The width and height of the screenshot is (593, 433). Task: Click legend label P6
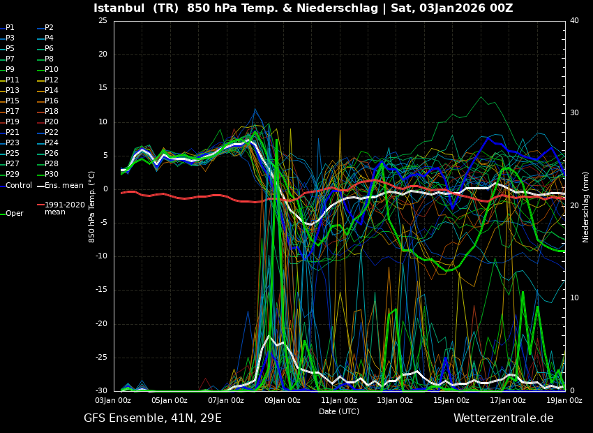(x=49, y=48)
